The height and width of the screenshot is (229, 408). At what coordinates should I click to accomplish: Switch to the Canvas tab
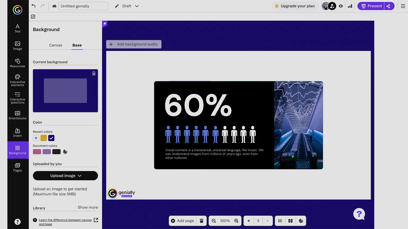(x=55, y=45)
